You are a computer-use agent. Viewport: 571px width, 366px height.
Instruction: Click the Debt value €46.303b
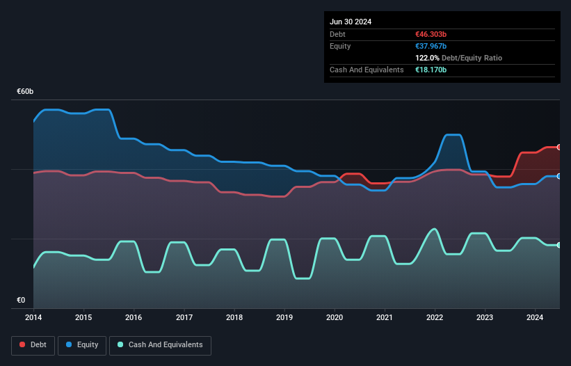pyautogui.click(x=431, y=34)
